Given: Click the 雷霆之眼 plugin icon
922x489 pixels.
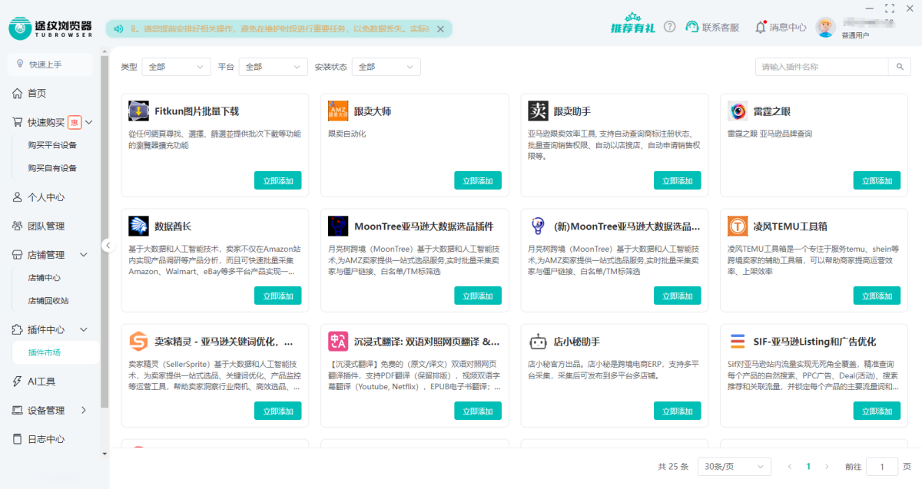Looking at the screenshot, I should coord(738,111).
